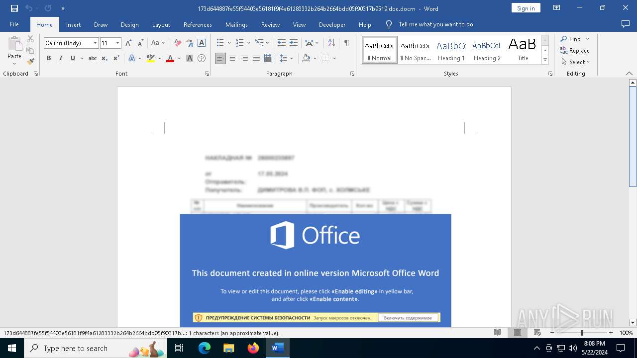The width and height of the screenshot is (637, 358).
Task: Click the vertical scrollbar thumb
Action: 633,137
